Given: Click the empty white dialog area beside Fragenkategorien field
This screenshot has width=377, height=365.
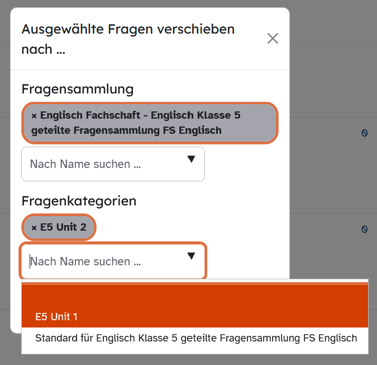Looking at the screenshot, I should (247, 261).
